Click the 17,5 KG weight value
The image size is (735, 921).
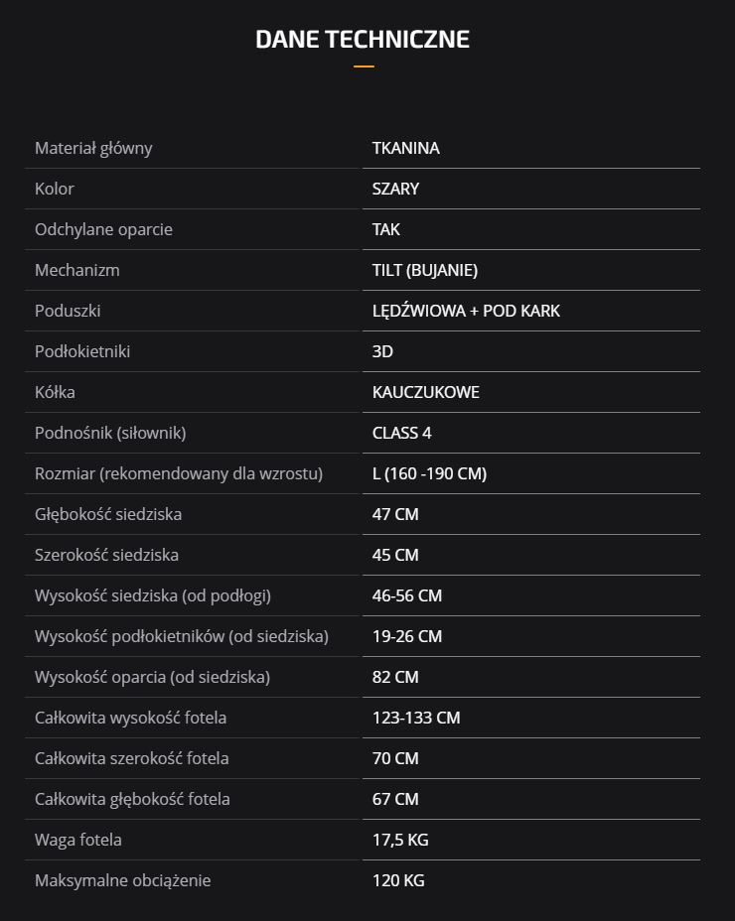point(400,840)
